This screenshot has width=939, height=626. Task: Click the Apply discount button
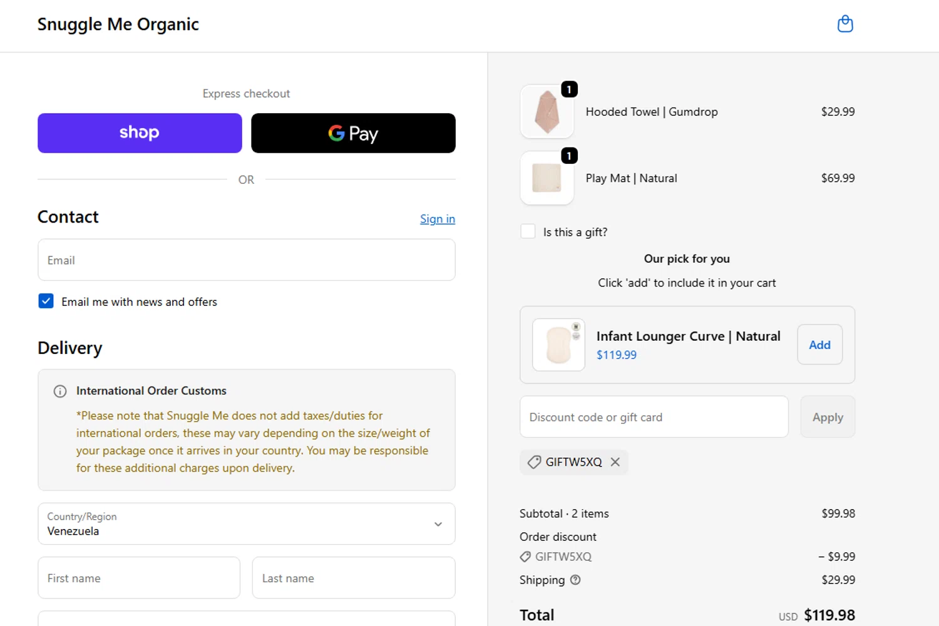[828, 416]
